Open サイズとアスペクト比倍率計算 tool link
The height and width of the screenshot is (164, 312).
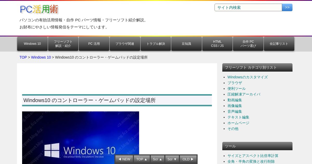click(253, 156)
